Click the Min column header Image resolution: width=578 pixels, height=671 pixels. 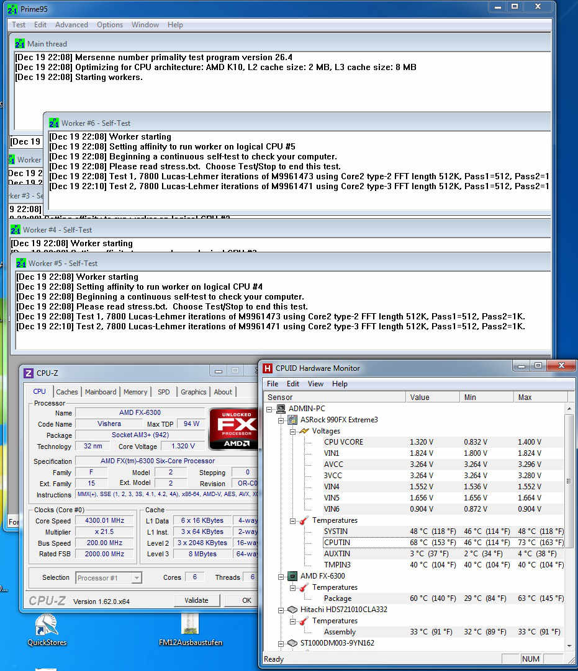point(486,397)
